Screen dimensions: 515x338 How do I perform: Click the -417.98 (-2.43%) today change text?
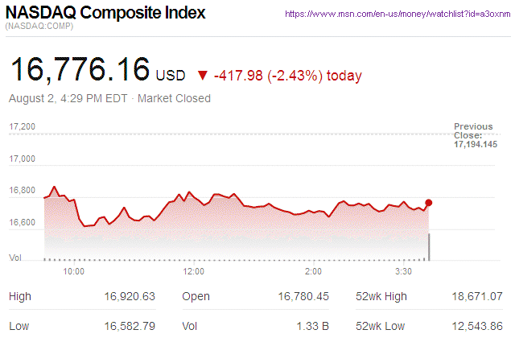pos(288,76)
